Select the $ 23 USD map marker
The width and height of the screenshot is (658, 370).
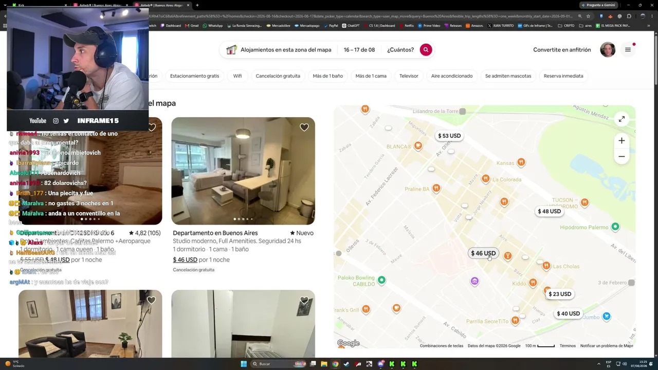560,294
